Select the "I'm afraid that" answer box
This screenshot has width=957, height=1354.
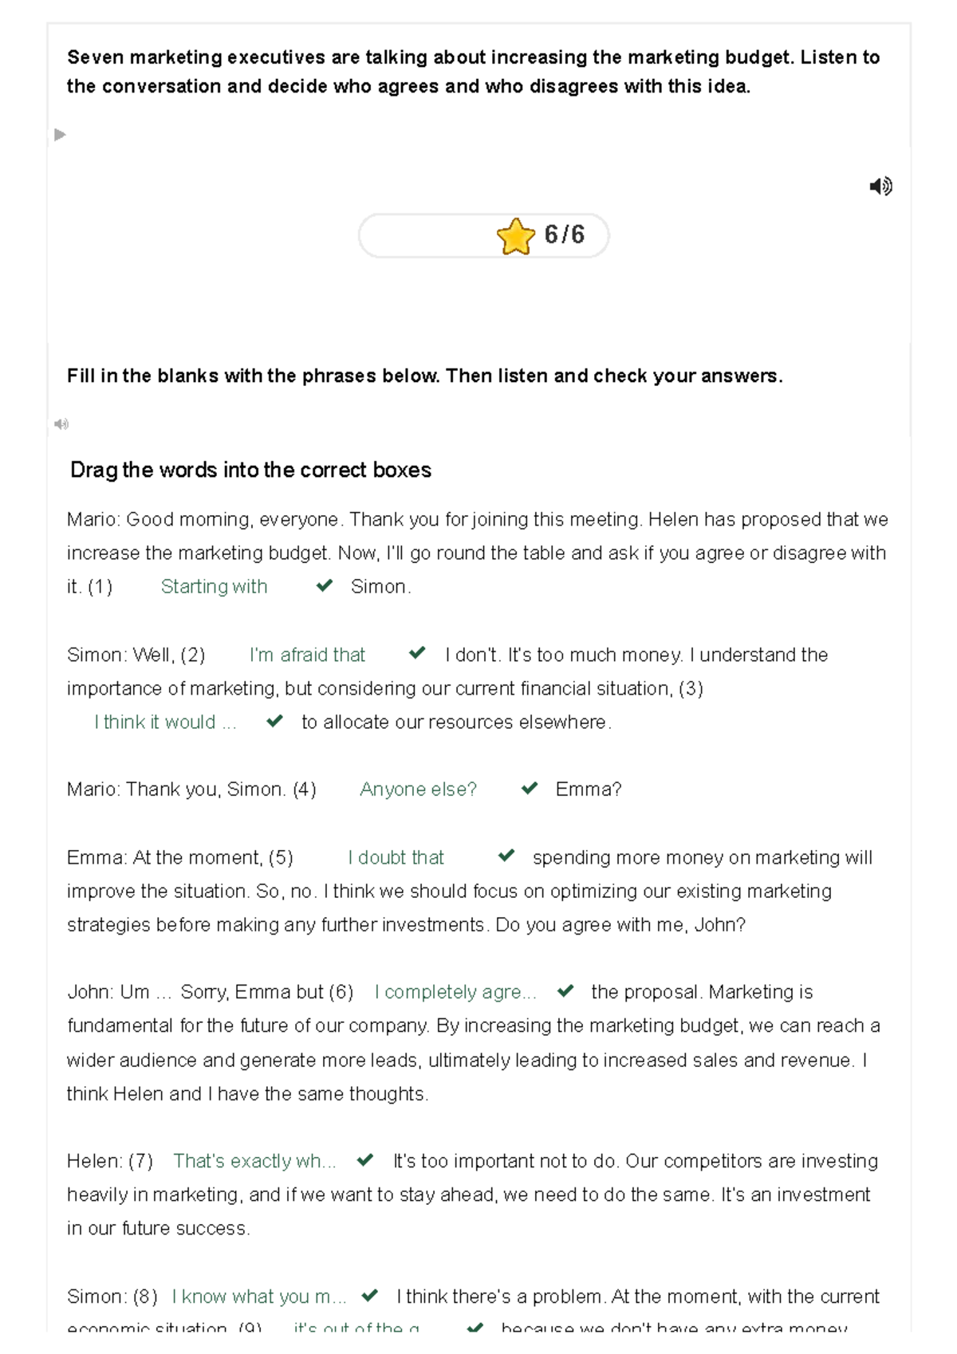307,655
